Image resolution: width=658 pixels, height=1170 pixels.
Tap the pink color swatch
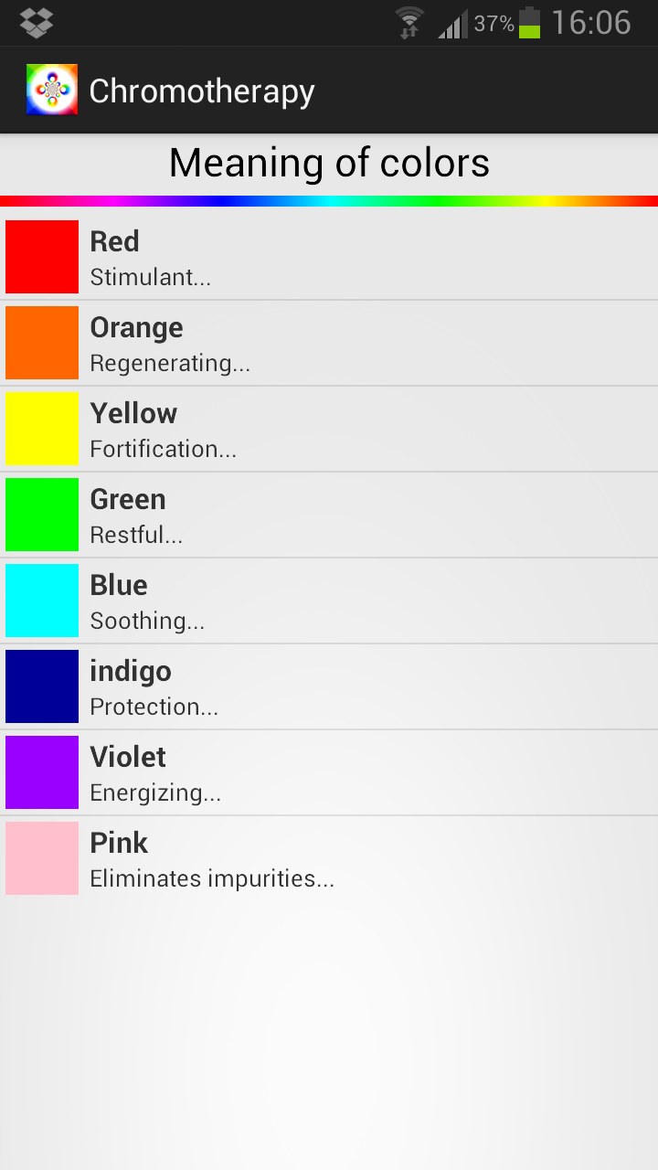pyautogui.click(x=42, y=858)
